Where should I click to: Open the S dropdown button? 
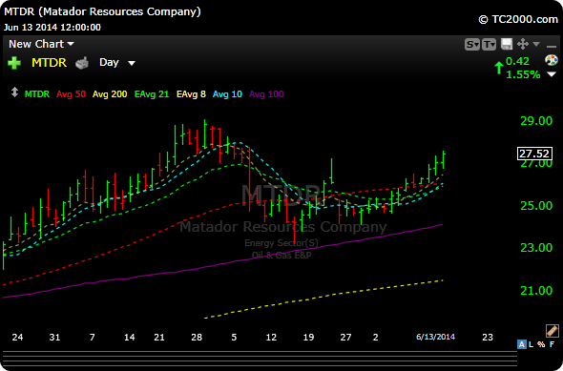tap(471, 45)
